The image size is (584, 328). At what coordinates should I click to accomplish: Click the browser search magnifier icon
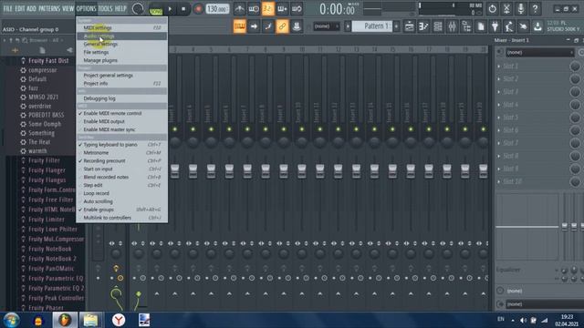[x=25, y=40]
